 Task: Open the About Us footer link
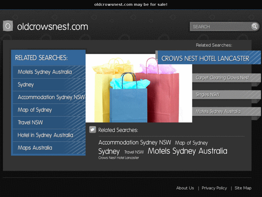[x=185, y=188]
